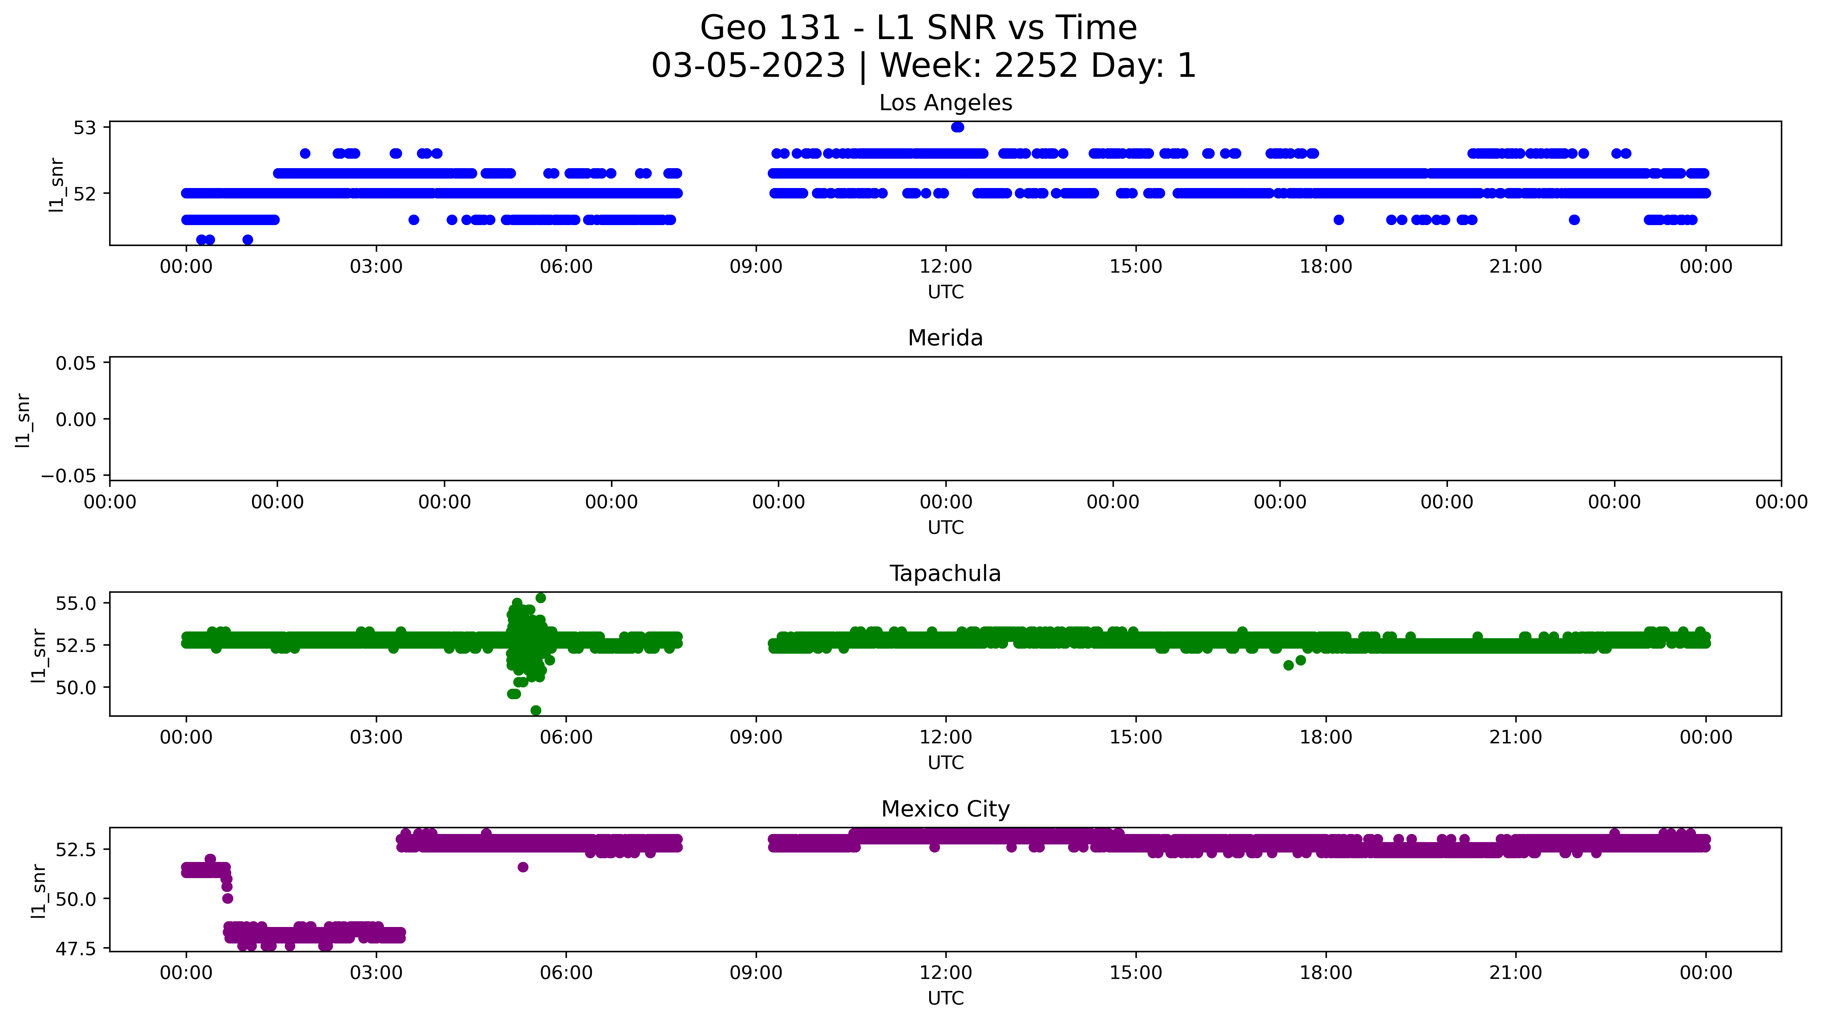
Task: Click the y-axis tick '0.00' in Merida plot
Action: coord(77,420)
